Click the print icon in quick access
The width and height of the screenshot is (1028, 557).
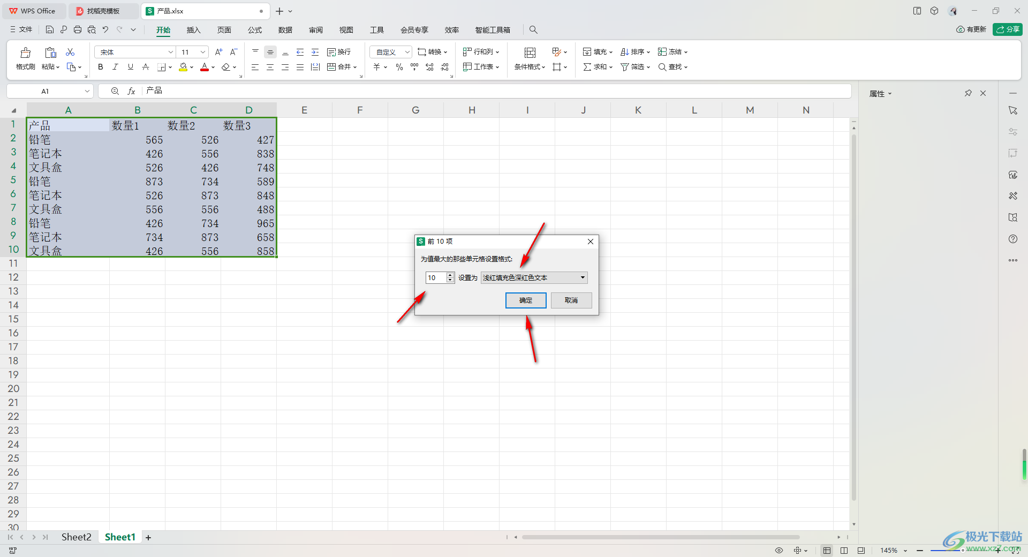tap(78, 30)
